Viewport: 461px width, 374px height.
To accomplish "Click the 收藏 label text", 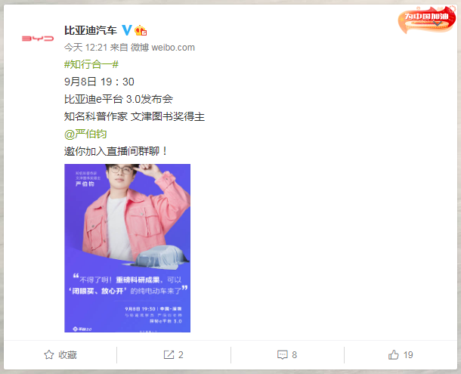I will coord(67,355).
